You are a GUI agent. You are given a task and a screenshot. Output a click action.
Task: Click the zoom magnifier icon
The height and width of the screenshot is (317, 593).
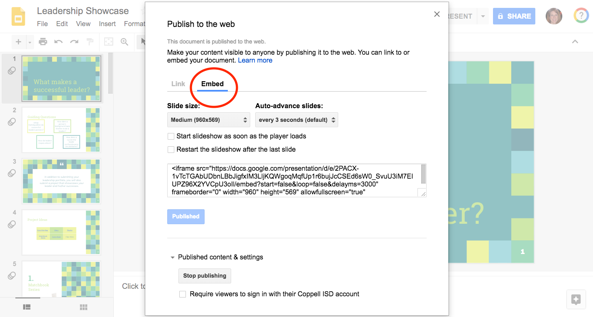coord(124,41)
